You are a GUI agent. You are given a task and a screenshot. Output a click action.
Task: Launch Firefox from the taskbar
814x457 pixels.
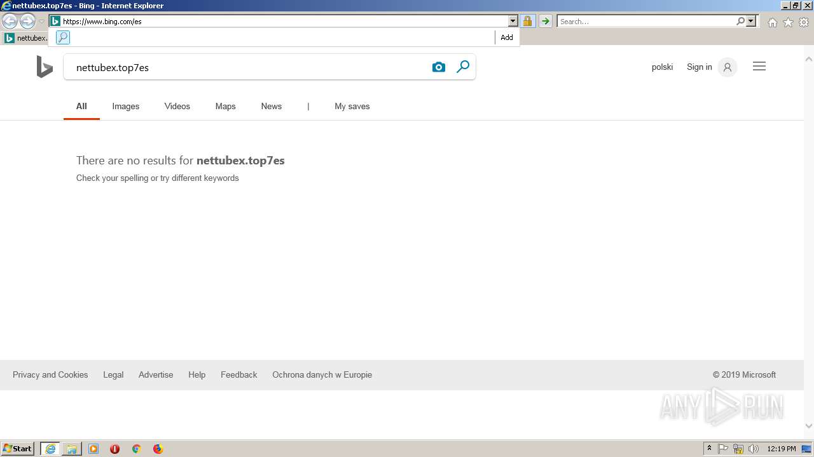coord(158,449)
